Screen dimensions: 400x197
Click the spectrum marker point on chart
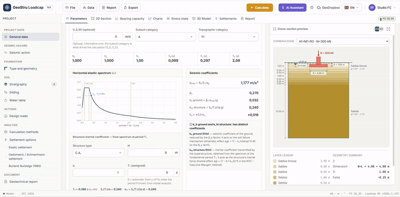[x=91, y=96]
